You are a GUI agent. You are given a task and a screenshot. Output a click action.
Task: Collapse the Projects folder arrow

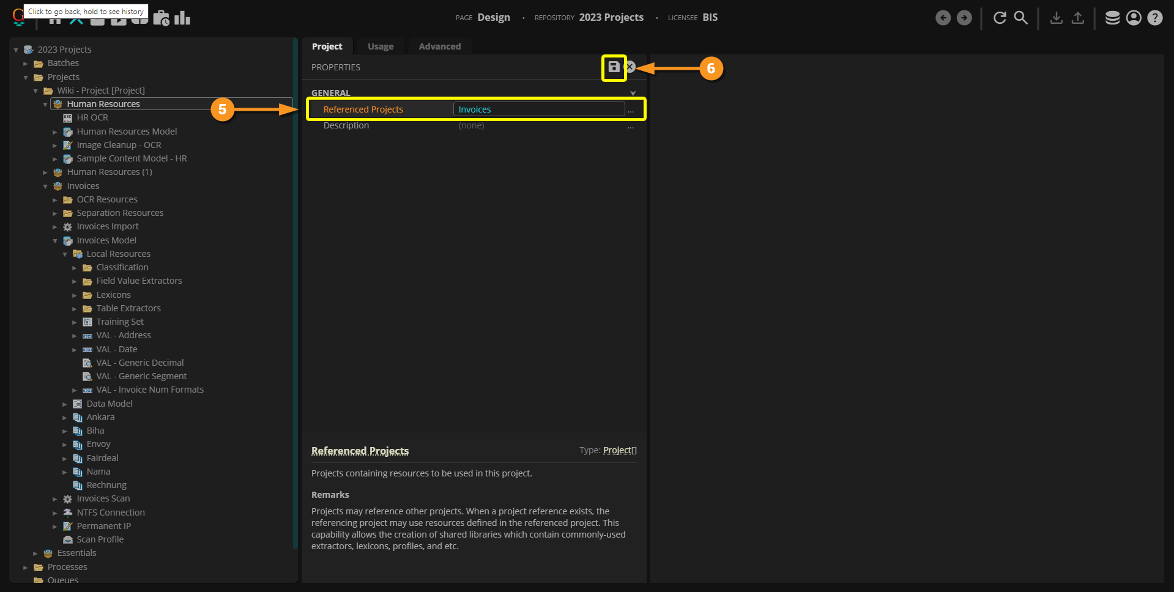[x=26, y=78]
